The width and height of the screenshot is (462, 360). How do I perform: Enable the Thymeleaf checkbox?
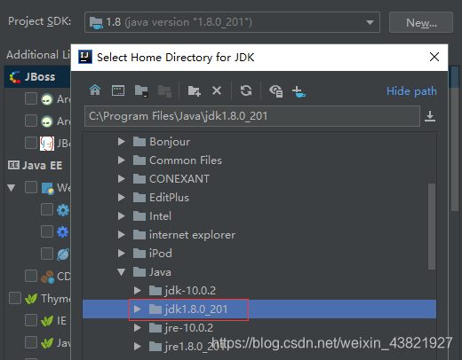(x=15, y=298)
